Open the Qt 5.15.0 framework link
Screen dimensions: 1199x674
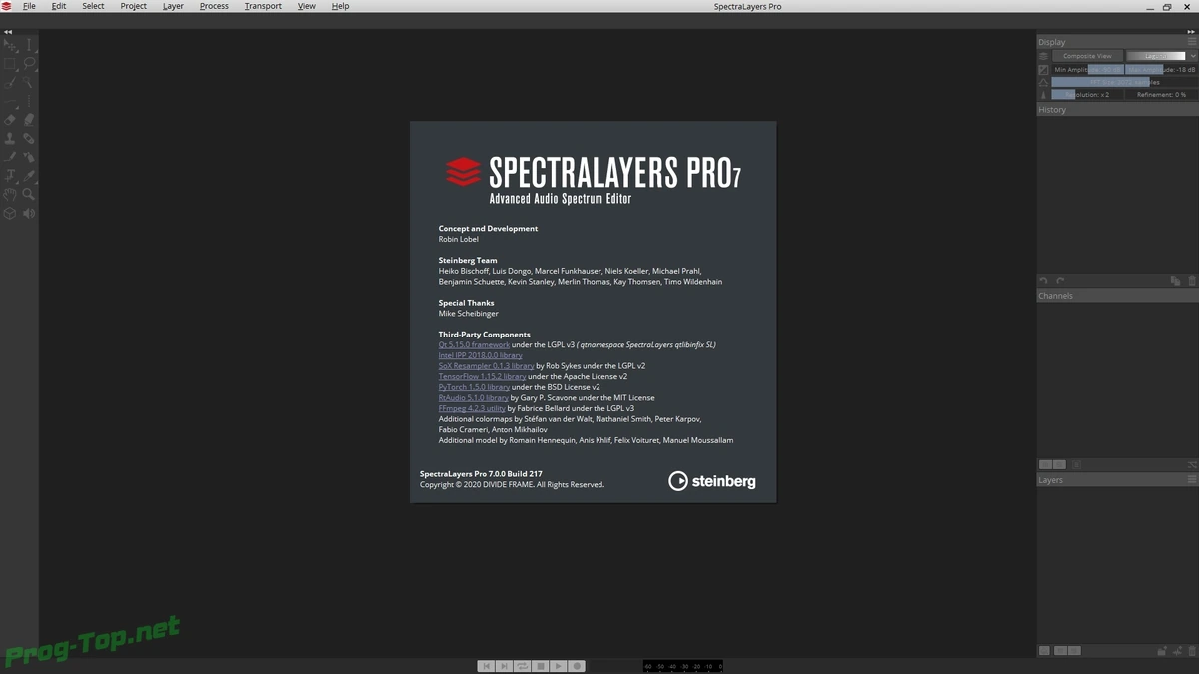tap(474, 344)
